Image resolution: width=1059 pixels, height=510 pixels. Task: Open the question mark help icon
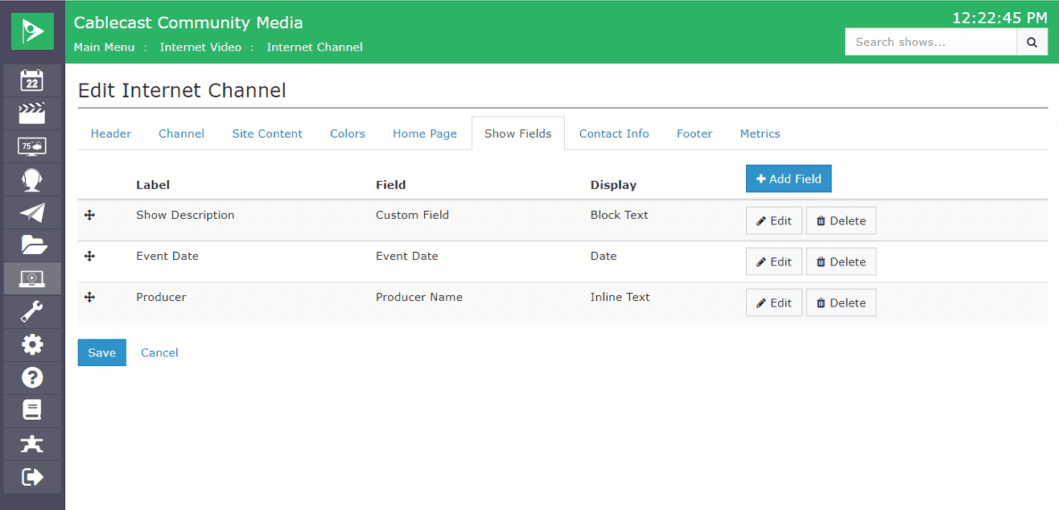point(32,377)
